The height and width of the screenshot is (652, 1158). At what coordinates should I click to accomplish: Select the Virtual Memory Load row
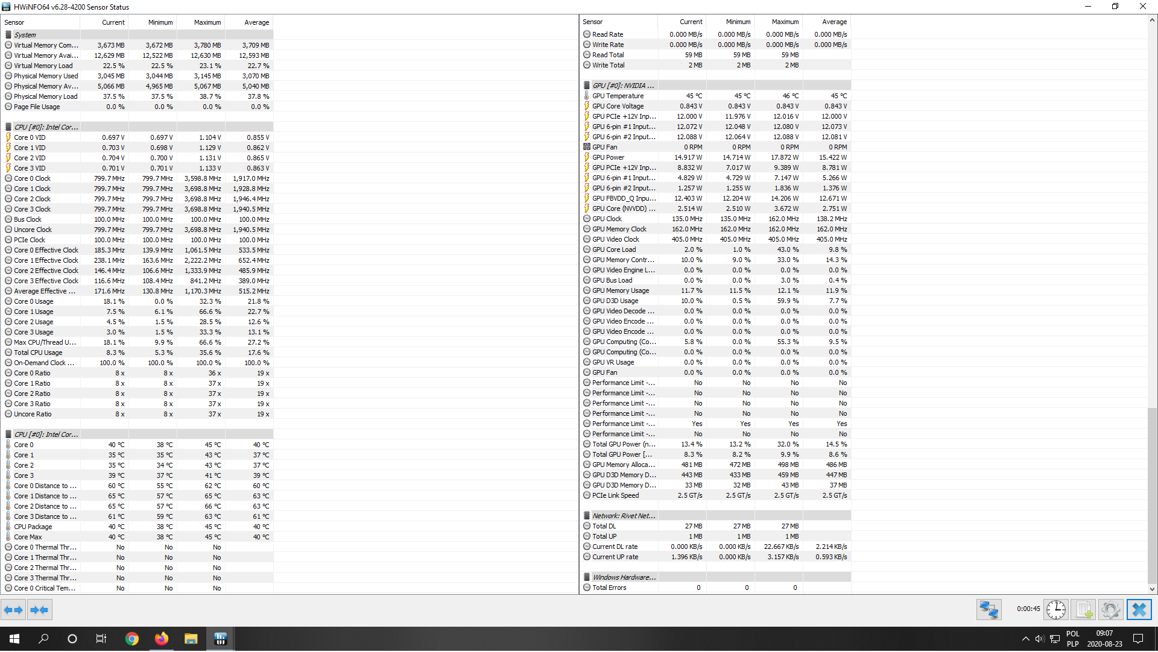(x=138, y=66)
